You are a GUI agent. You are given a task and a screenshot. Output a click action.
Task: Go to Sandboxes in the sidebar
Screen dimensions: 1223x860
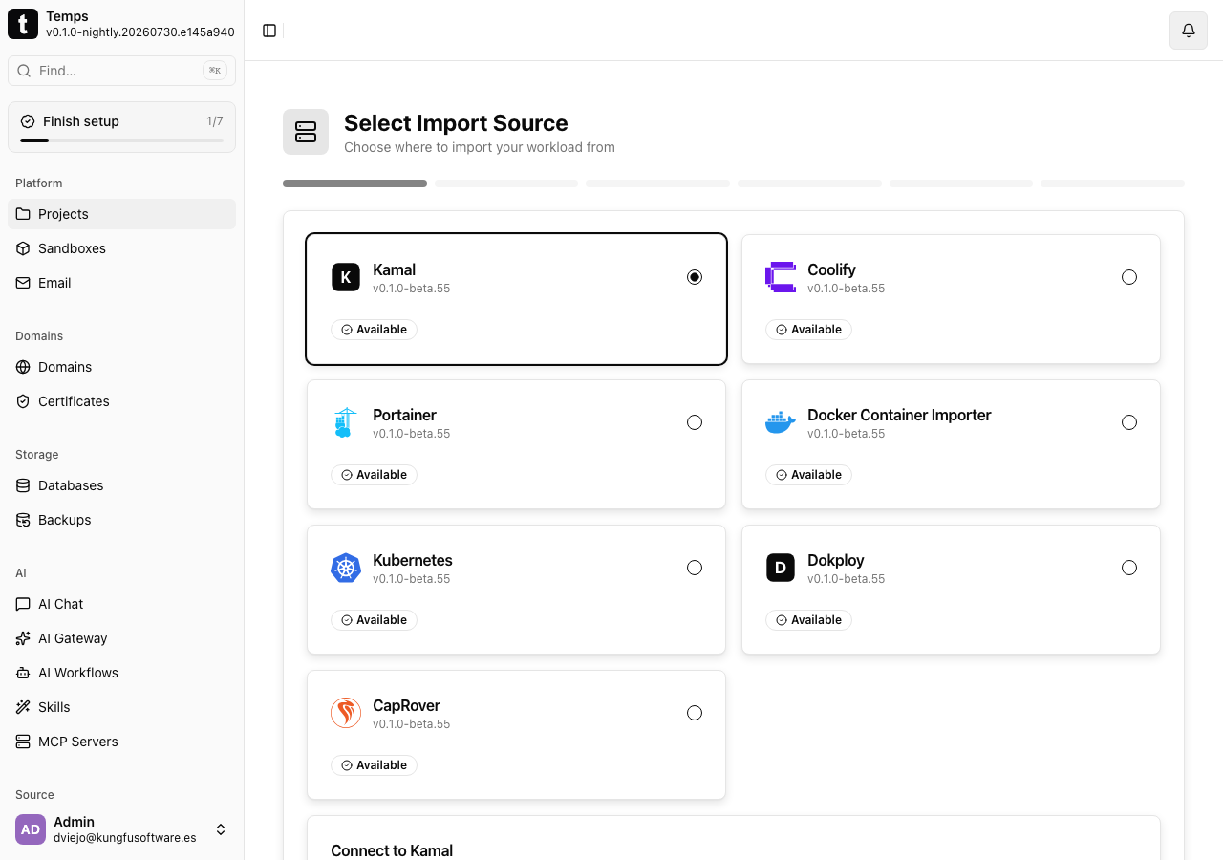coord(121,248)
